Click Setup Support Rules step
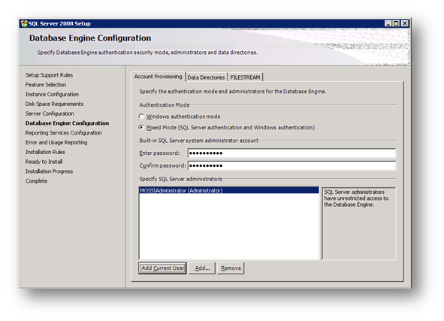This screenshot has width=444, height=321. pos(49,75)
